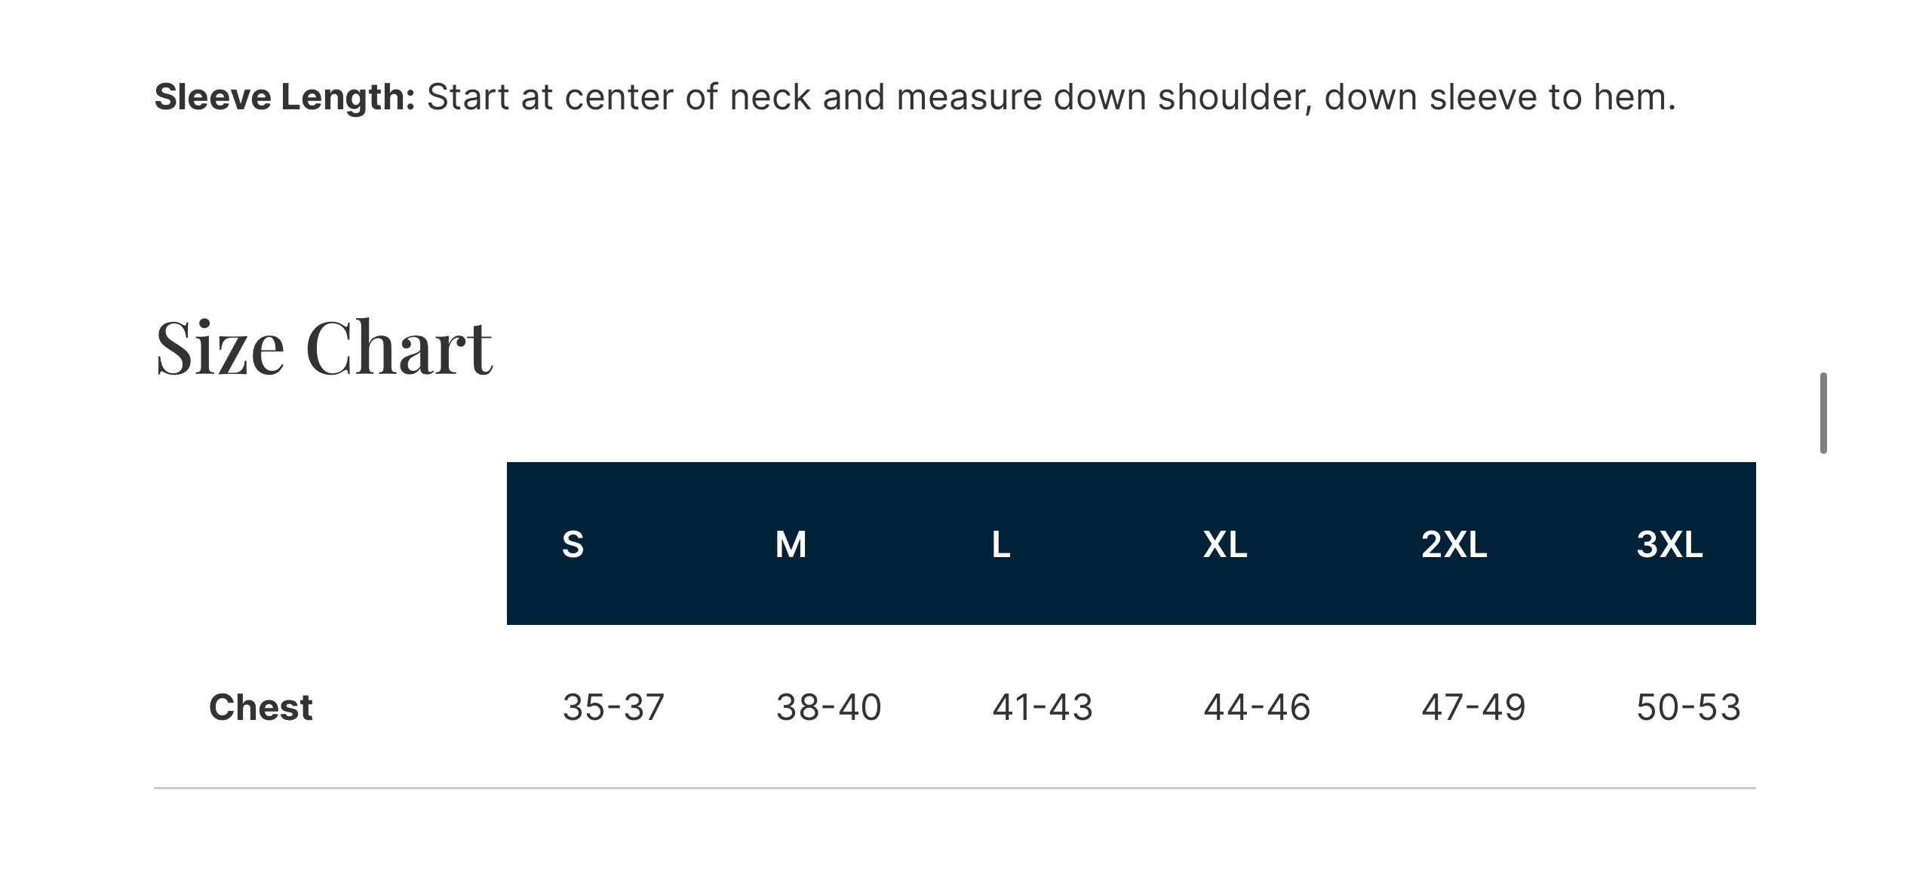Click the Chest row label
This screenshot has height=882, width=1910.
point(260,707)
